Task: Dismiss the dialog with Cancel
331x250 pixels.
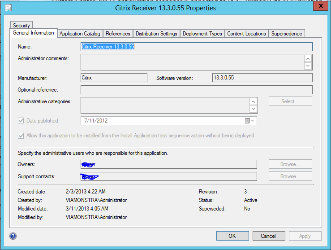Action: (268, 236)
